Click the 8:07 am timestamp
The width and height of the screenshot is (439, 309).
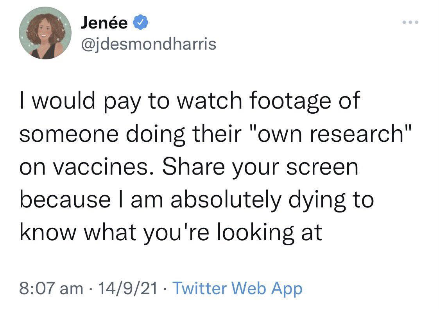50,289
